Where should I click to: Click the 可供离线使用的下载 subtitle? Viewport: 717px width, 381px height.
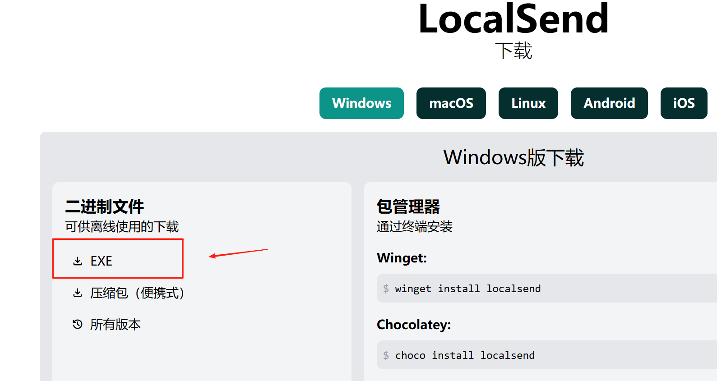click(x=122, y=226)
